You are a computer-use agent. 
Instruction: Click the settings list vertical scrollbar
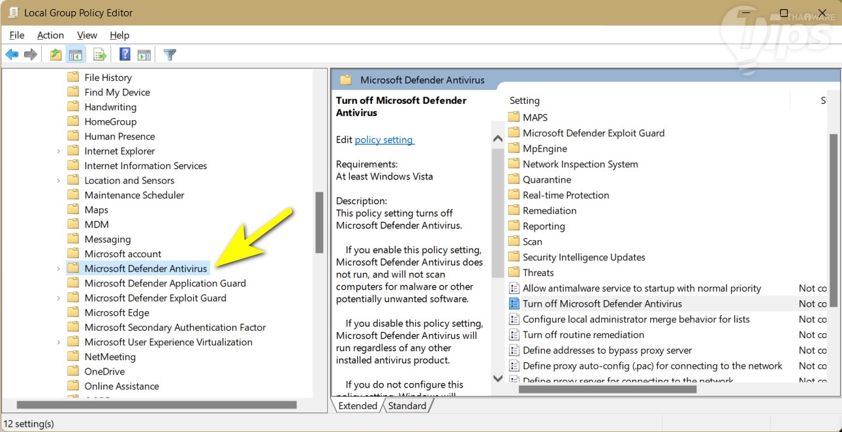(833, 221)
